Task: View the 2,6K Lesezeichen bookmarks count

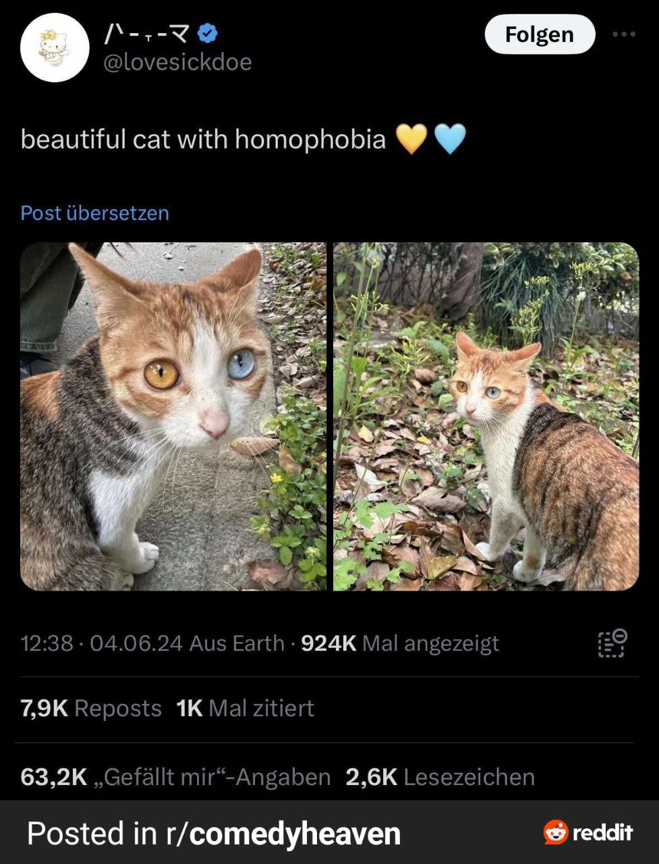Action: pyautogui.click(x=440, y=777)
